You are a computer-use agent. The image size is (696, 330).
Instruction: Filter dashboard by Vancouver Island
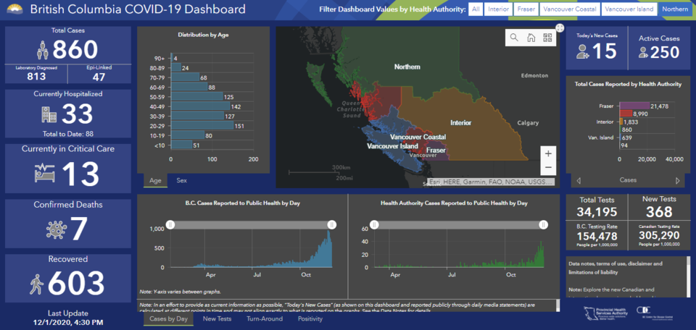click(x=629, y=9)
